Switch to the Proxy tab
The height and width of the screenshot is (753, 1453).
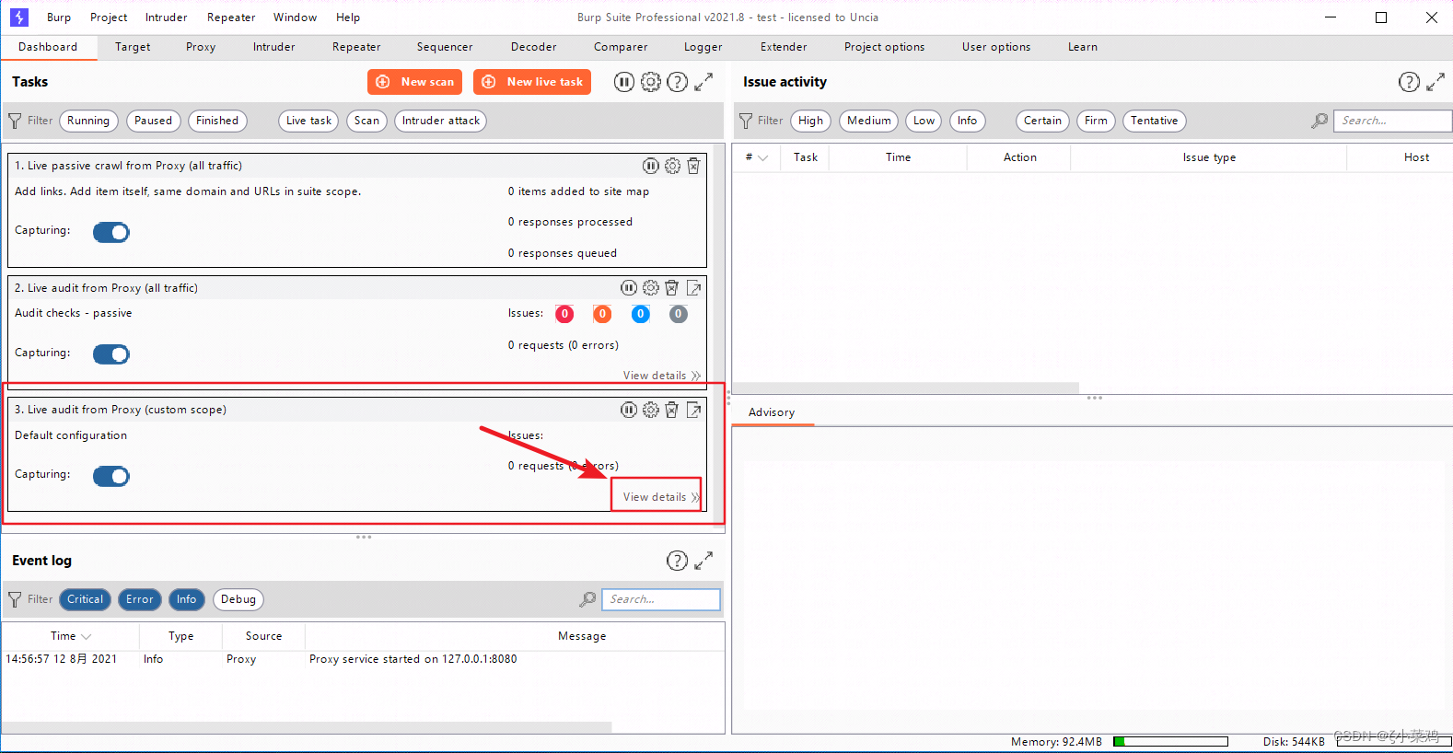click(201, 47)
